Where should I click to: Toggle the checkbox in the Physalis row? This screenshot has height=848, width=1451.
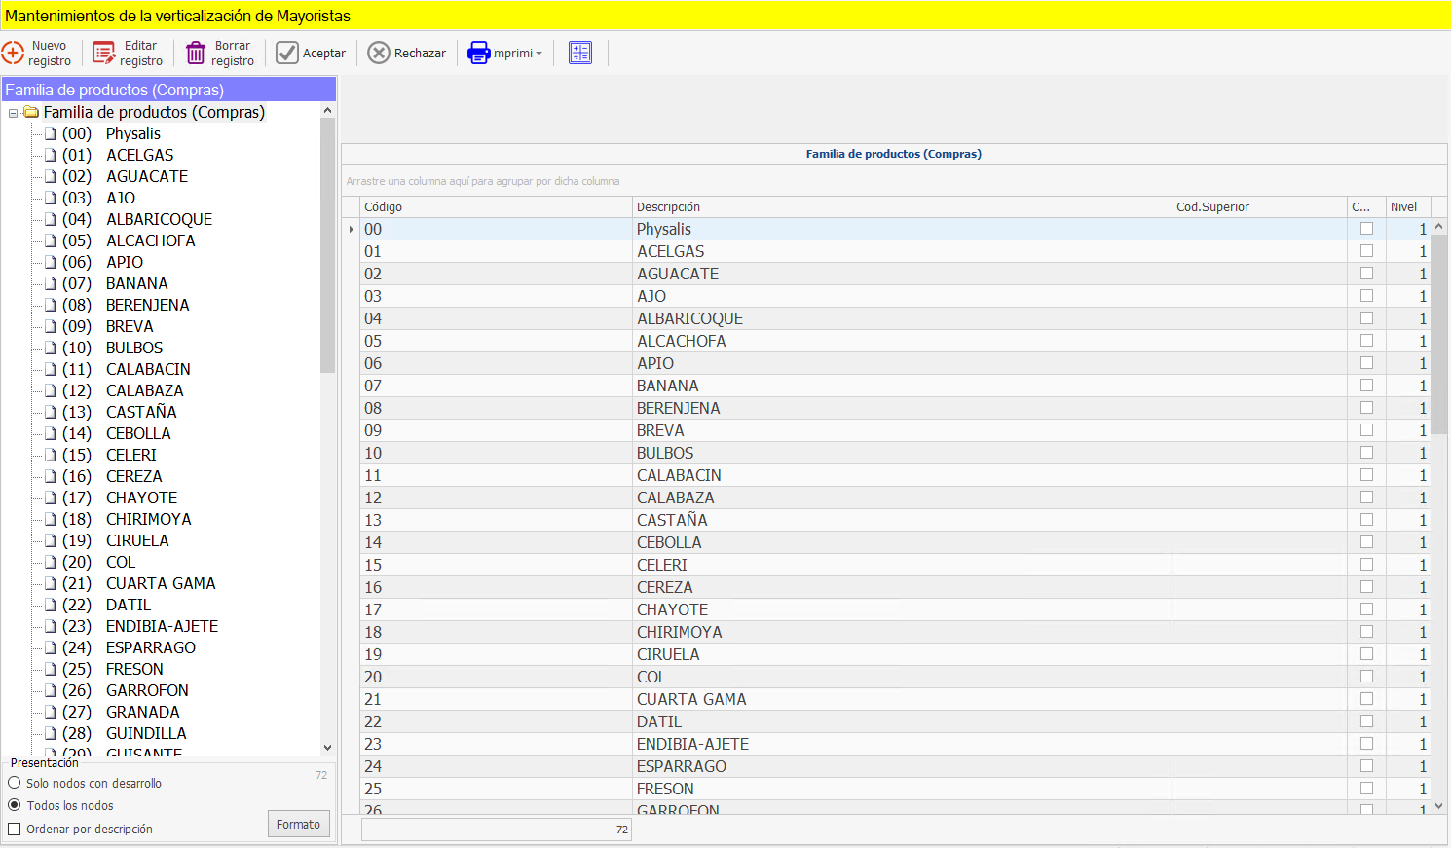[1366, 229]
